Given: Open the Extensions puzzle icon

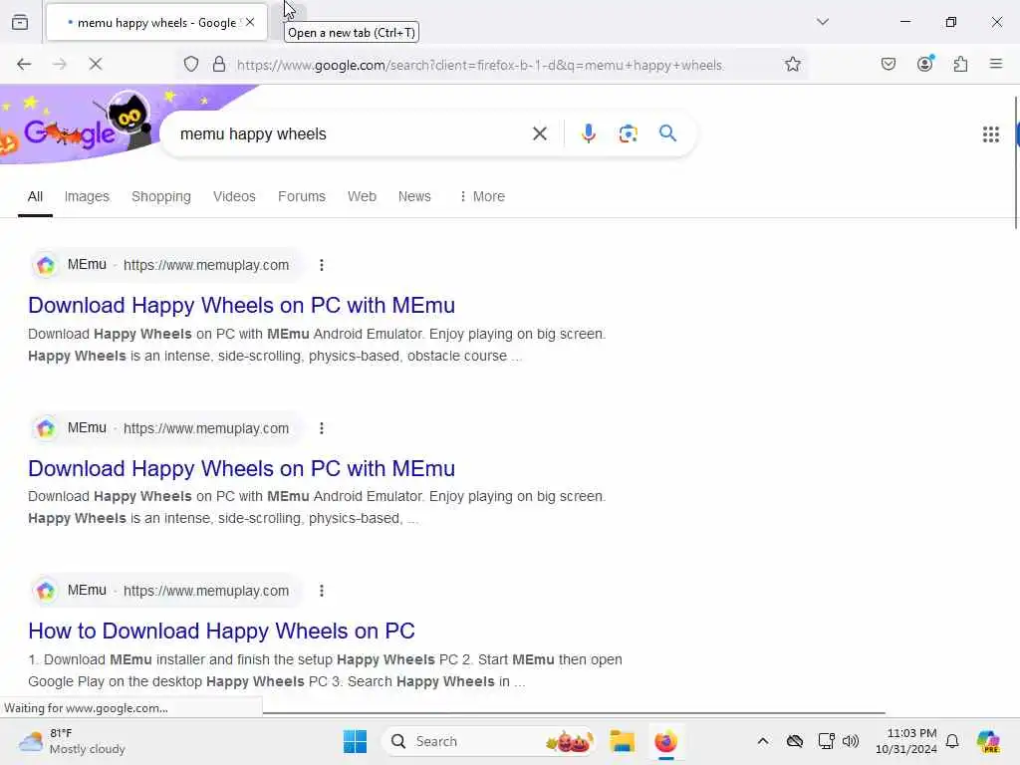Looking at the screenshot, I should [x=961, y=64].
